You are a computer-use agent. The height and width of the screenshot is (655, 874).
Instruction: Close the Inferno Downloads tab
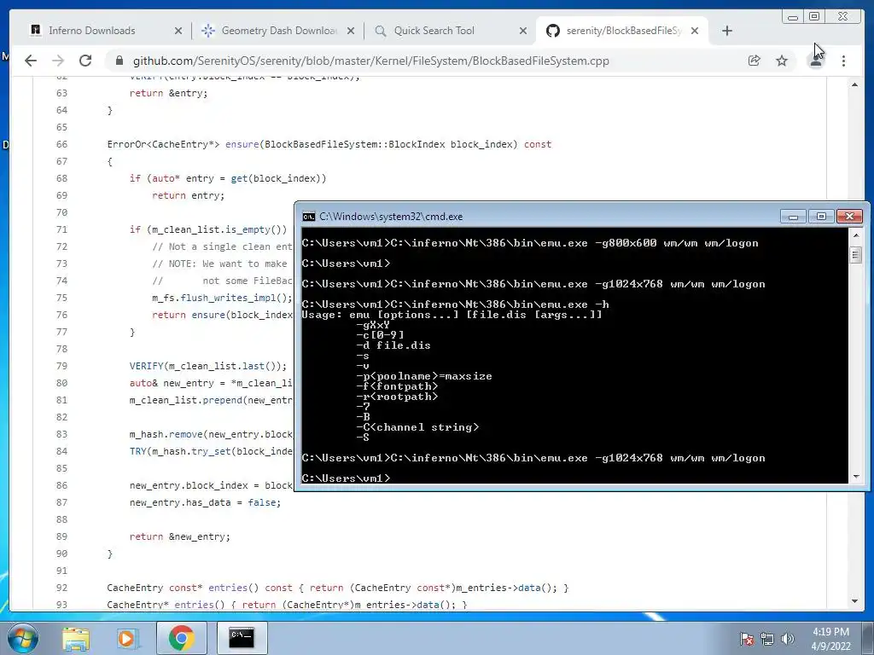tap(178, 31)
